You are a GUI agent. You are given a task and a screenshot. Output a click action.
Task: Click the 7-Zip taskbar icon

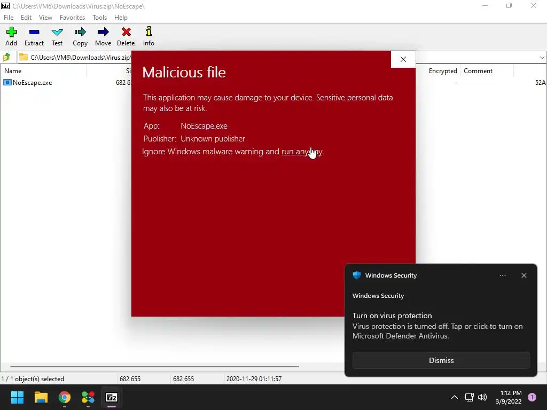point(112,397)
